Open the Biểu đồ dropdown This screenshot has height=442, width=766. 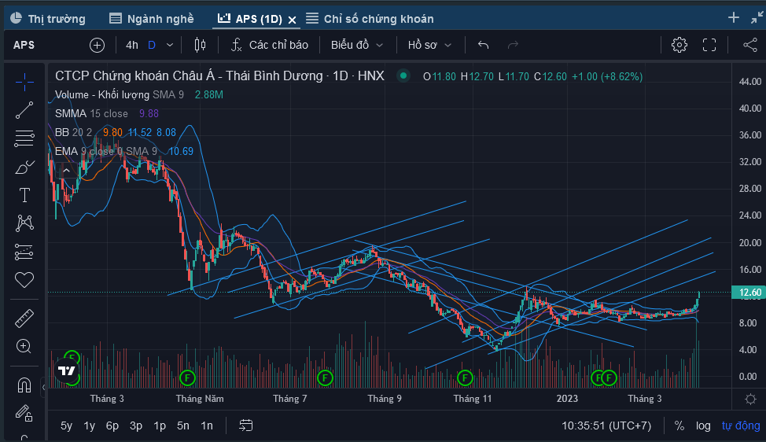[357, 45]
